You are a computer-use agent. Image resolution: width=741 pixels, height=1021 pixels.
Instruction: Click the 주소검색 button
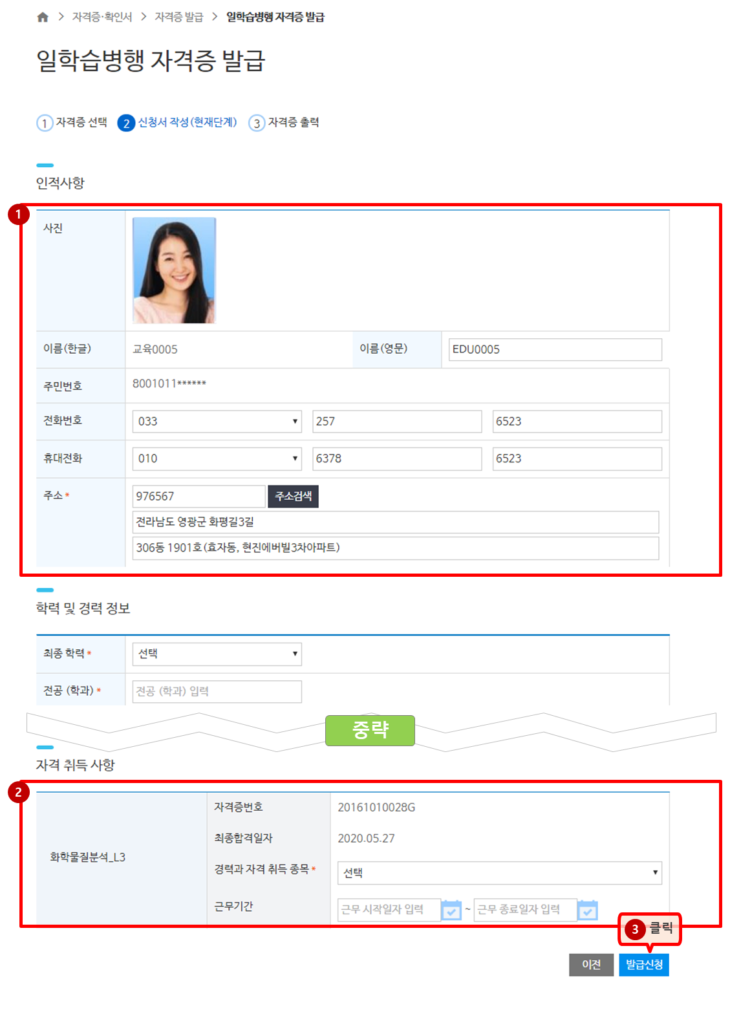(294, 497)
